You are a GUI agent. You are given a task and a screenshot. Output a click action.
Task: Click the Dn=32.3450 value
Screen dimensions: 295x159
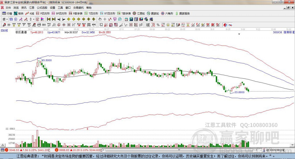[88, 32]
